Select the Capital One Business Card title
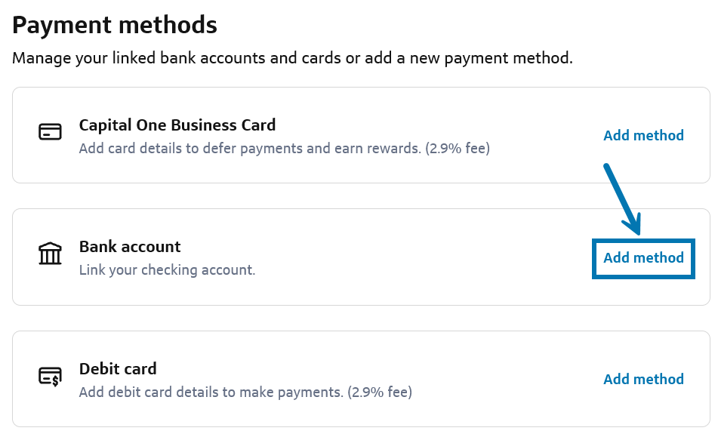Screen dimensions: 718x437 177,125
